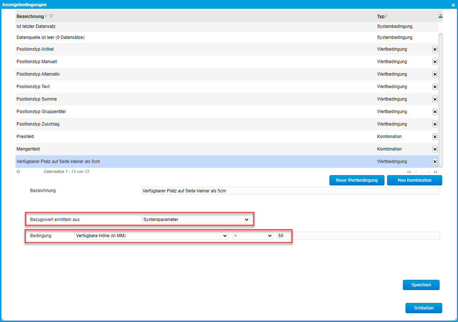Delete the Positionstyp Artikel condition
Screen dimensions: 458x322
point(435,50)
